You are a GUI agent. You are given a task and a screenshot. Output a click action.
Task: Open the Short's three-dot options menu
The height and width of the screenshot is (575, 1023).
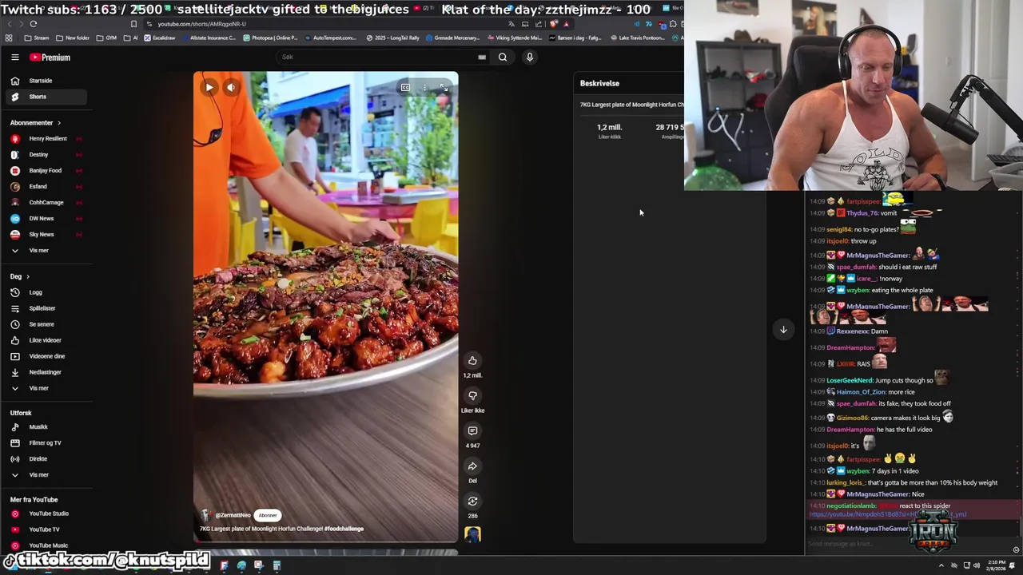(425, 87)
